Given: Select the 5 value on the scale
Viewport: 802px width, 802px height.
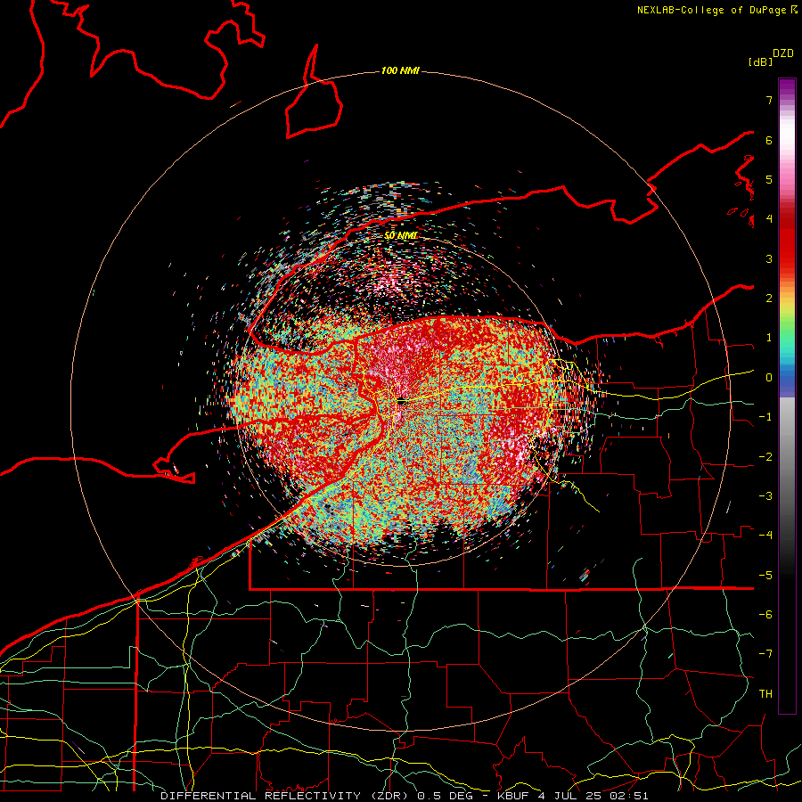Looking at the screenshot, I should pos(769,179).
